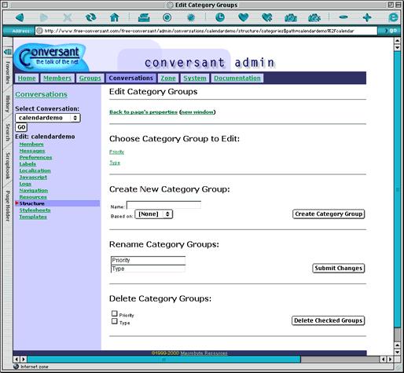Click the Conversant logo image
This screenshot has height=373, width=404.
50,57
